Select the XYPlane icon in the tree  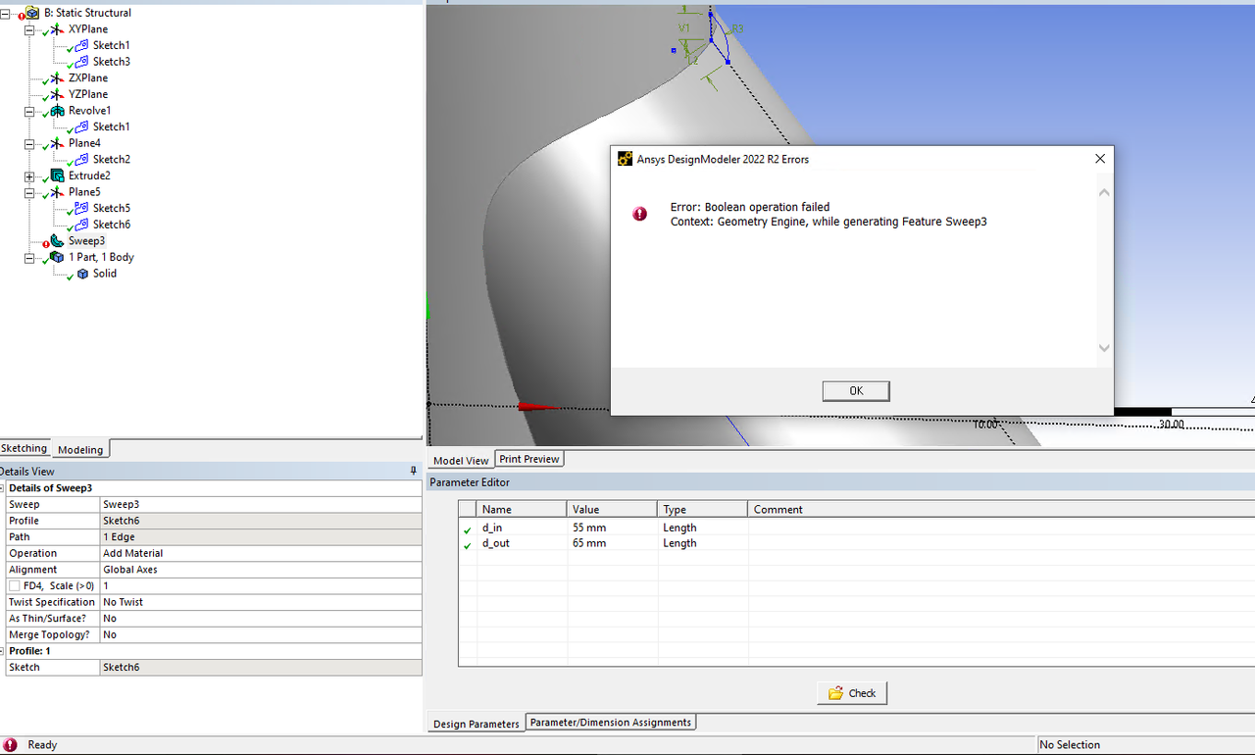coord(58,29)
